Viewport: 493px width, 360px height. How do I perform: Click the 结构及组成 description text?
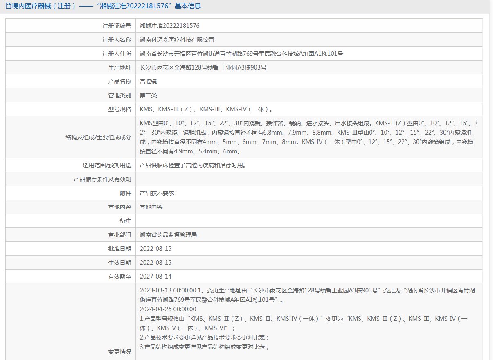[x=309, y=137]
